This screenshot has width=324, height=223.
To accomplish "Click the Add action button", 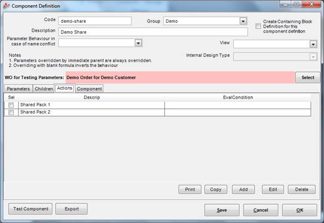I will (243, 190).
